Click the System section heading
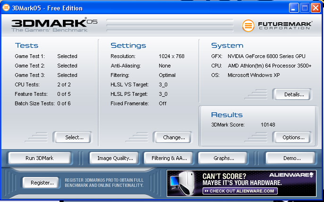 [227, 45]
